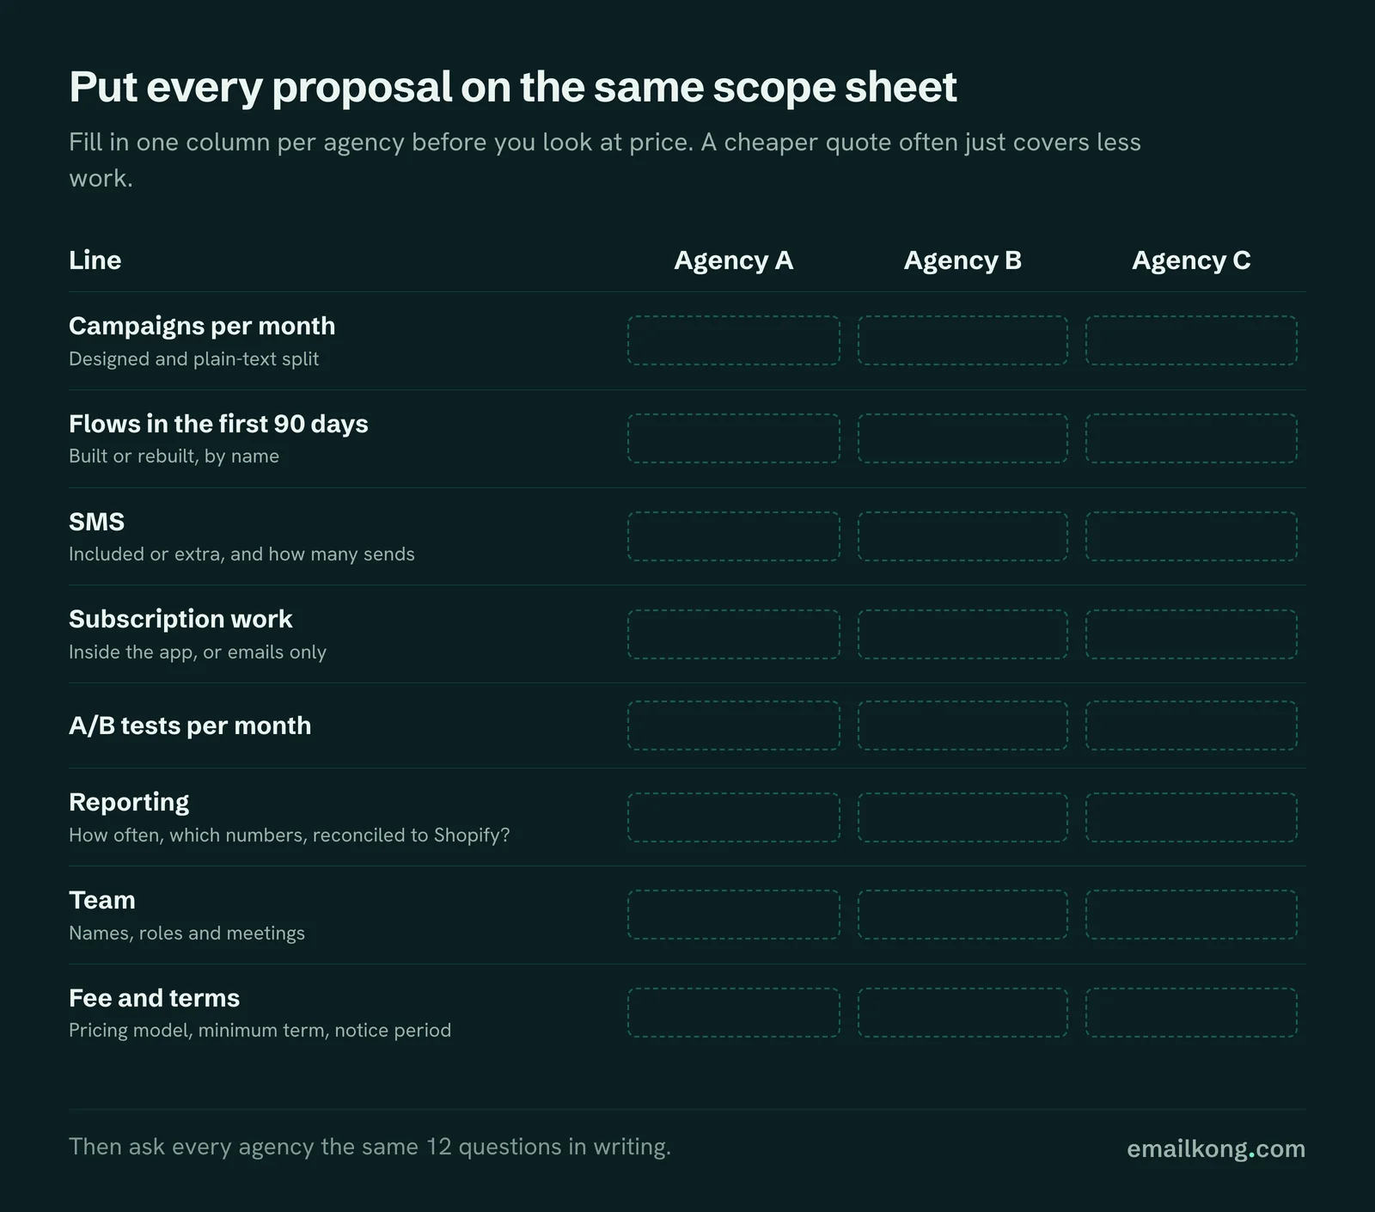This screenshot has height=1212, width=1375.
Task: Select Agency B cell in Flows in the first 90 days
Action: click(962, 438)
